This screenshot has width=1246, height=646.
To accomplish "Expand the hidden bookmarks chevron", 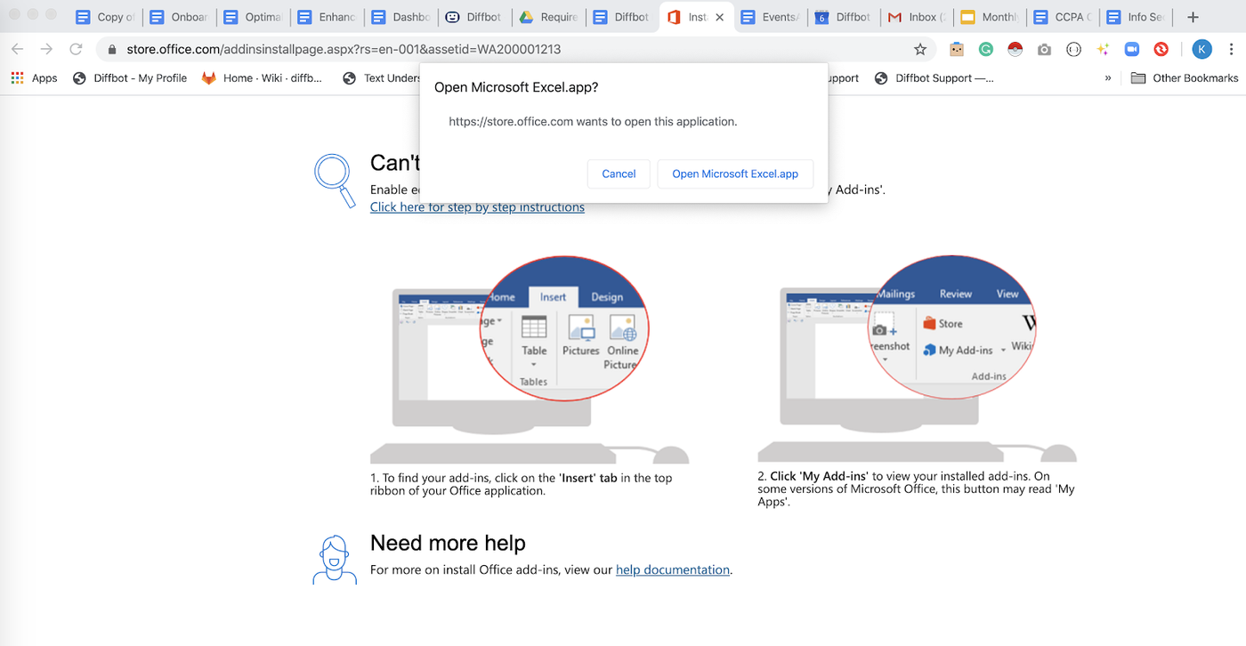I will [1108, 78].
